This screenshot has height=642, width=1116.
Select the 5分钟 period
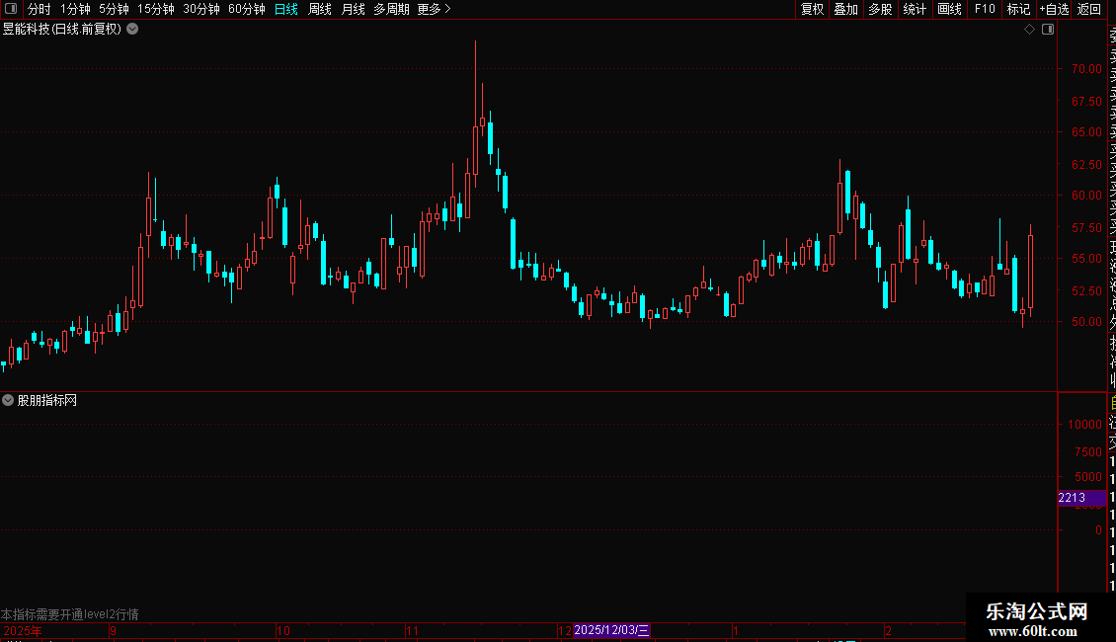(114, 9)
